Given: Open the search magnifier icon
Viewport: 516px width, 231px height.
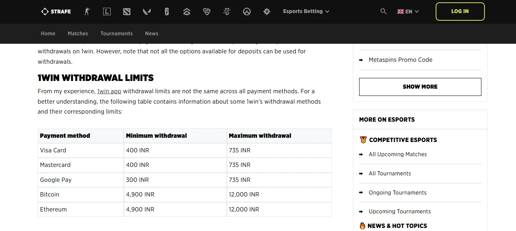Looking at the screenshot, I should point(383,12).
